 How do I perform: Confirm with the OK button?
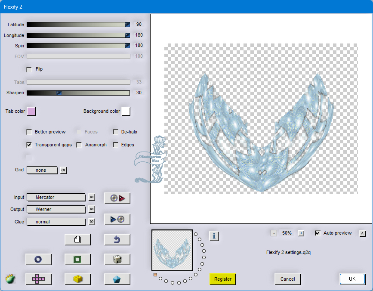tap(352, 279)
